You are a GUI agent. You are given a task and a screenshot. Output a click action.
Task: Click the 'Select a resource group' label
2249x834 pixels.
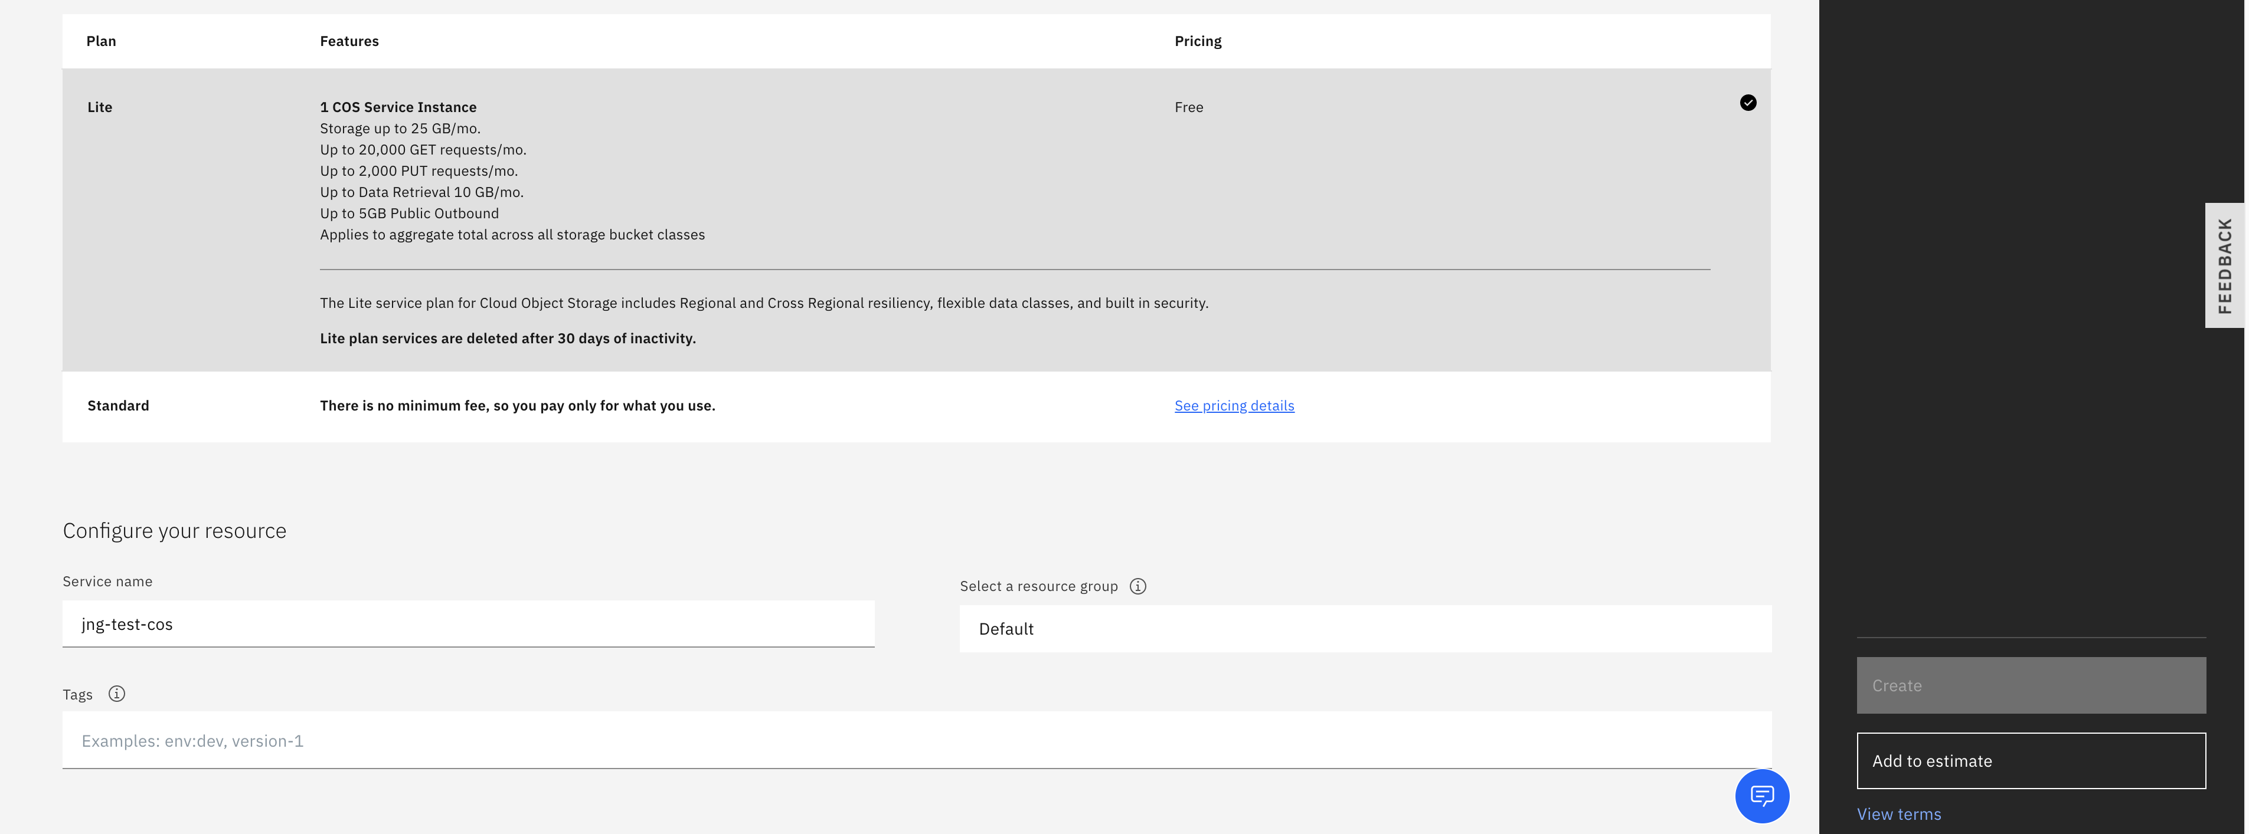click(x=1038, y=586)
